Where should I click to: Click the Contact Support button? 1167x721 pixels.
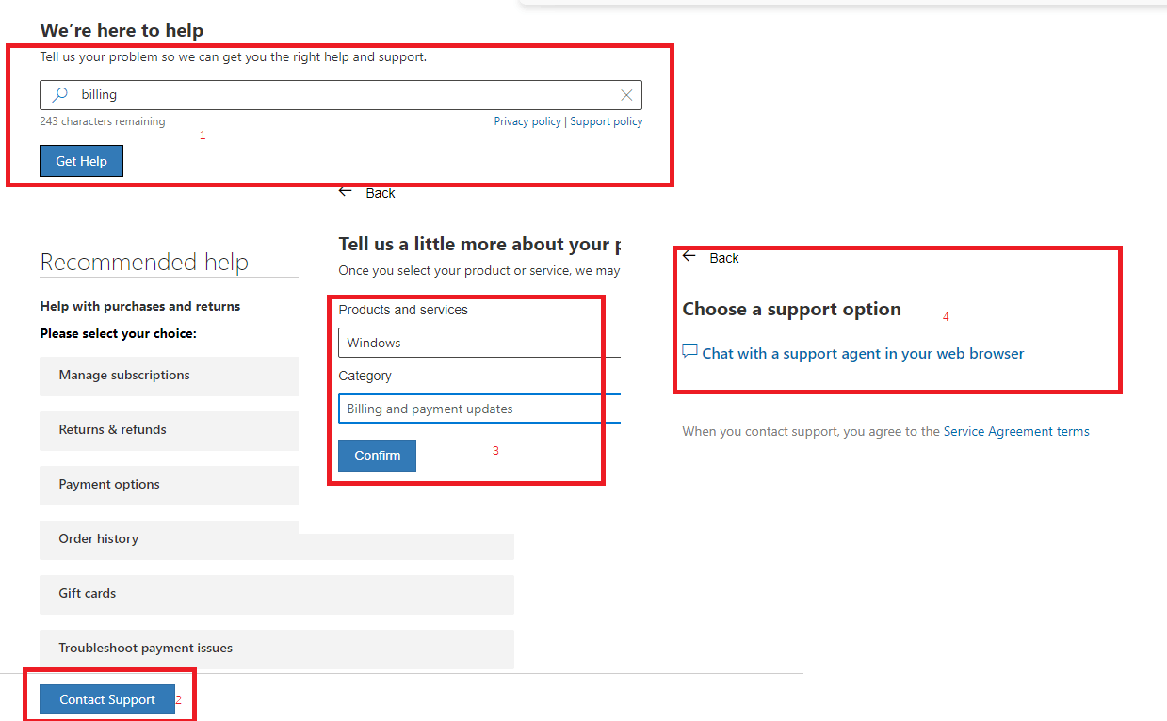pos(107,699)
